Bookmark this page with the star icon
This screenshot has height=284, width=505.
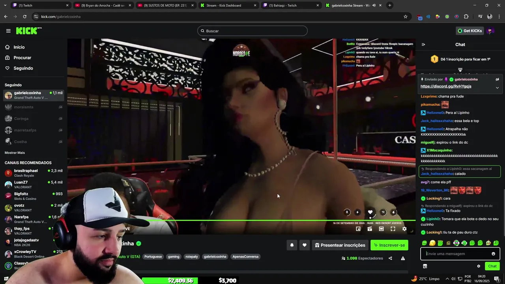click(405, 17)
